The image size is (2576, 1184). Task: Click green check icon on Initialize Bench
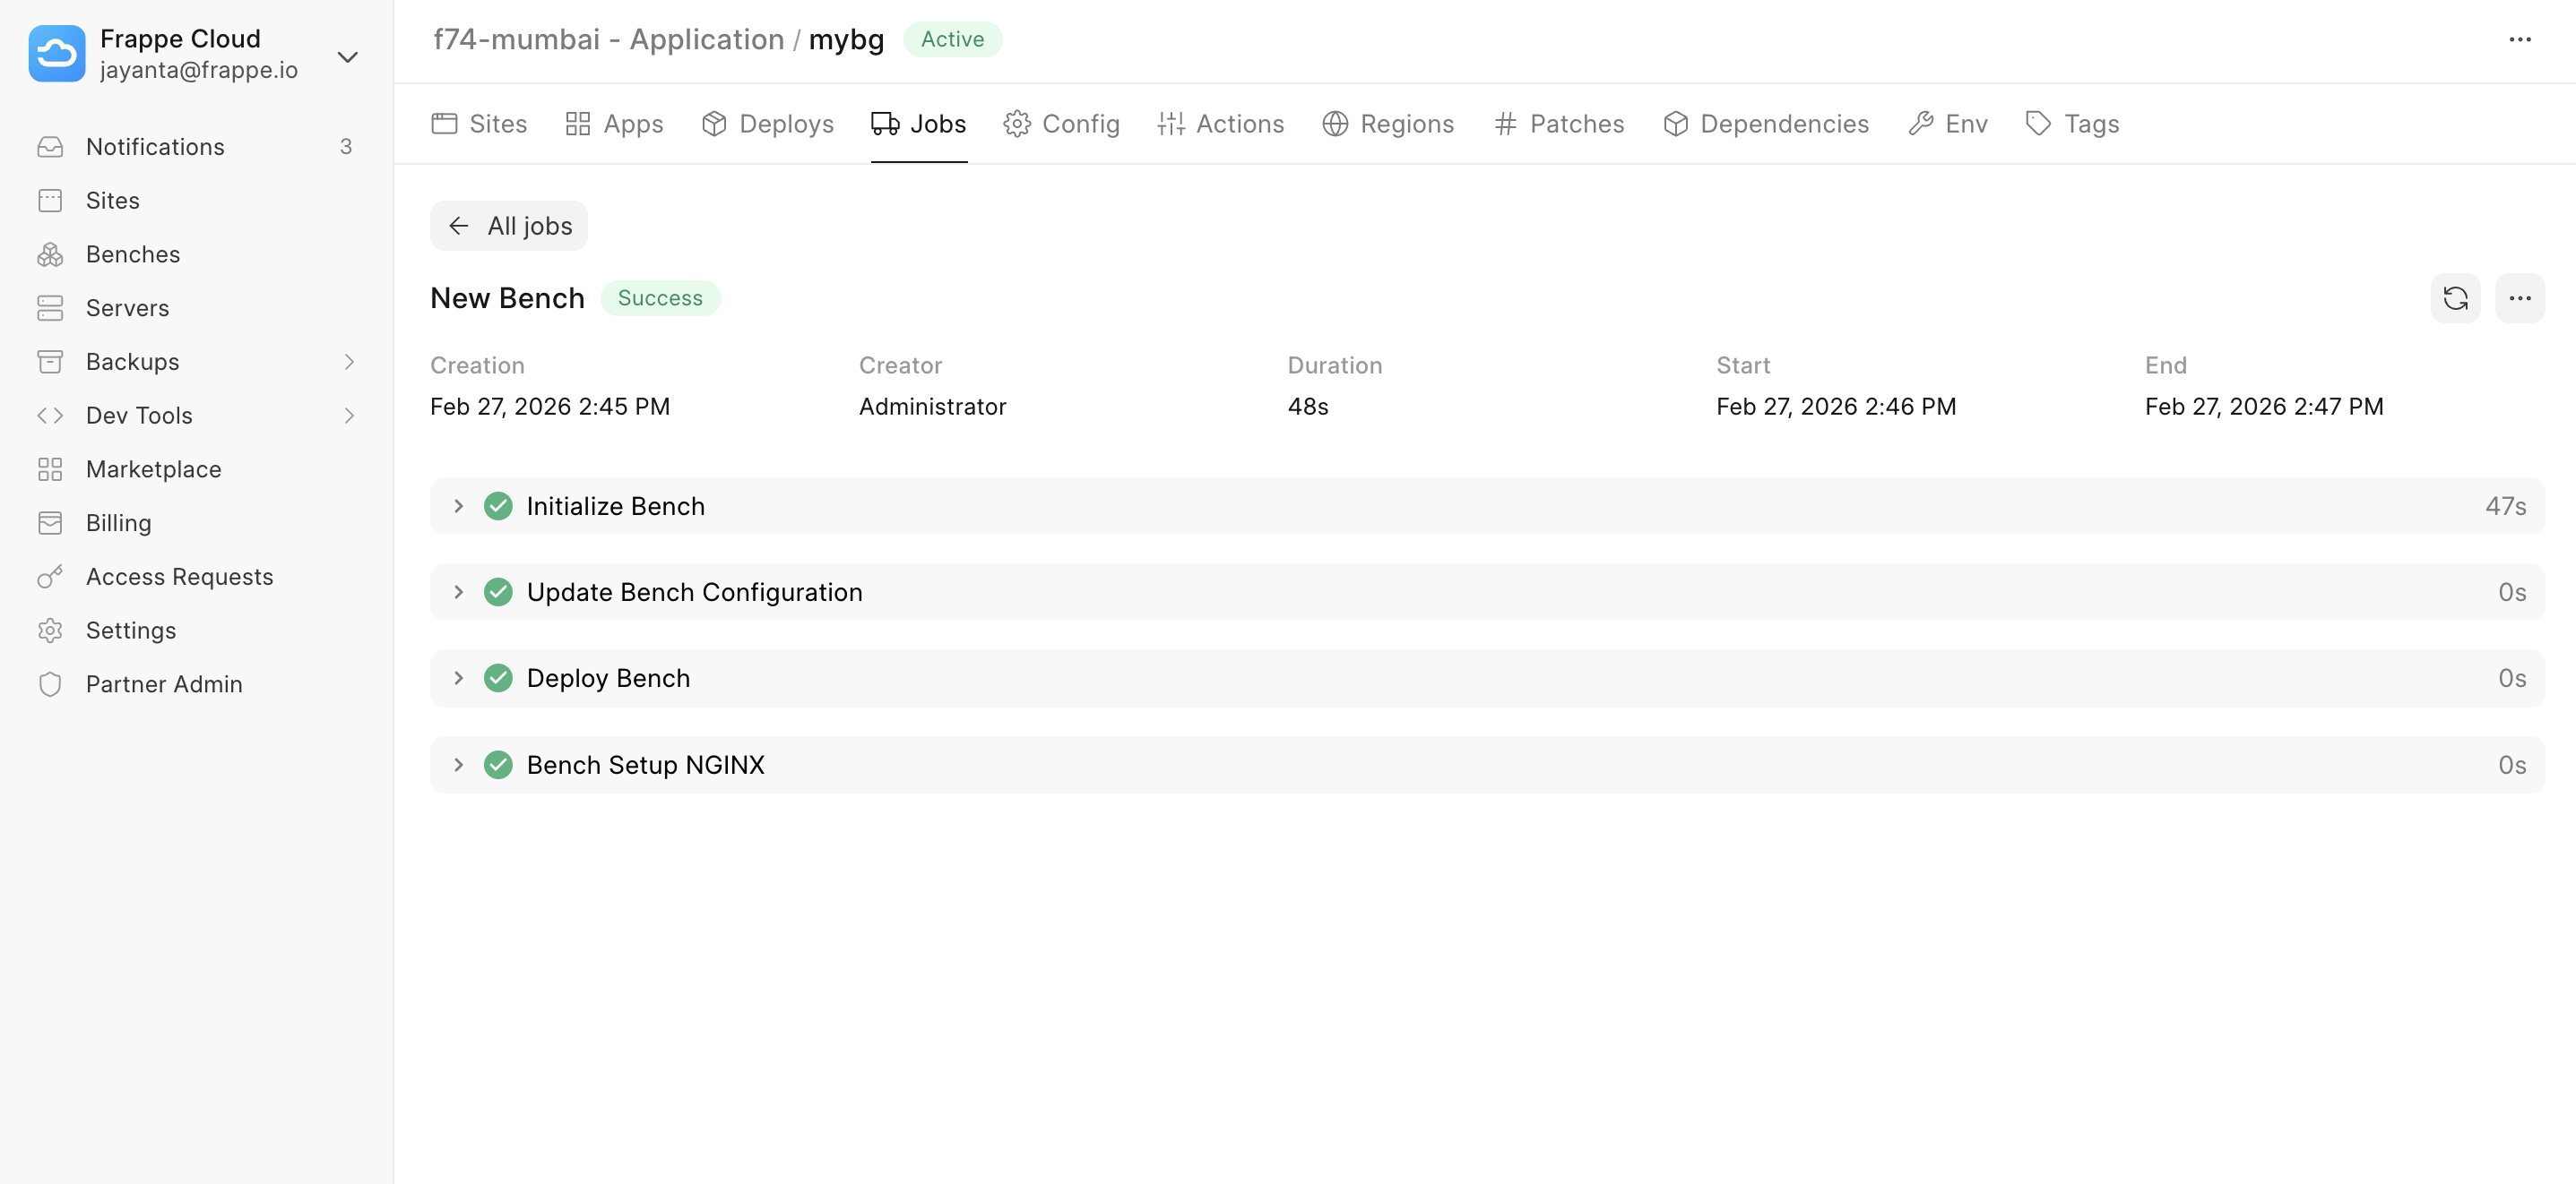(498, 507)
